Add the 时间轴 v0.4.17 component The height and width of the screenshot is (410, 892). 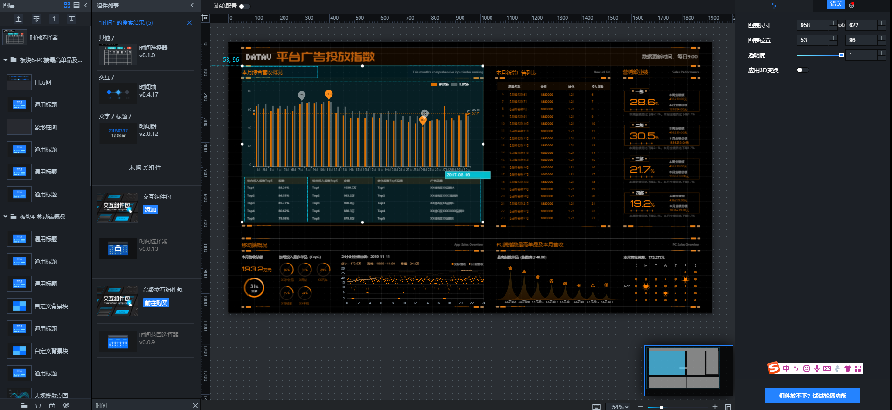146,94
